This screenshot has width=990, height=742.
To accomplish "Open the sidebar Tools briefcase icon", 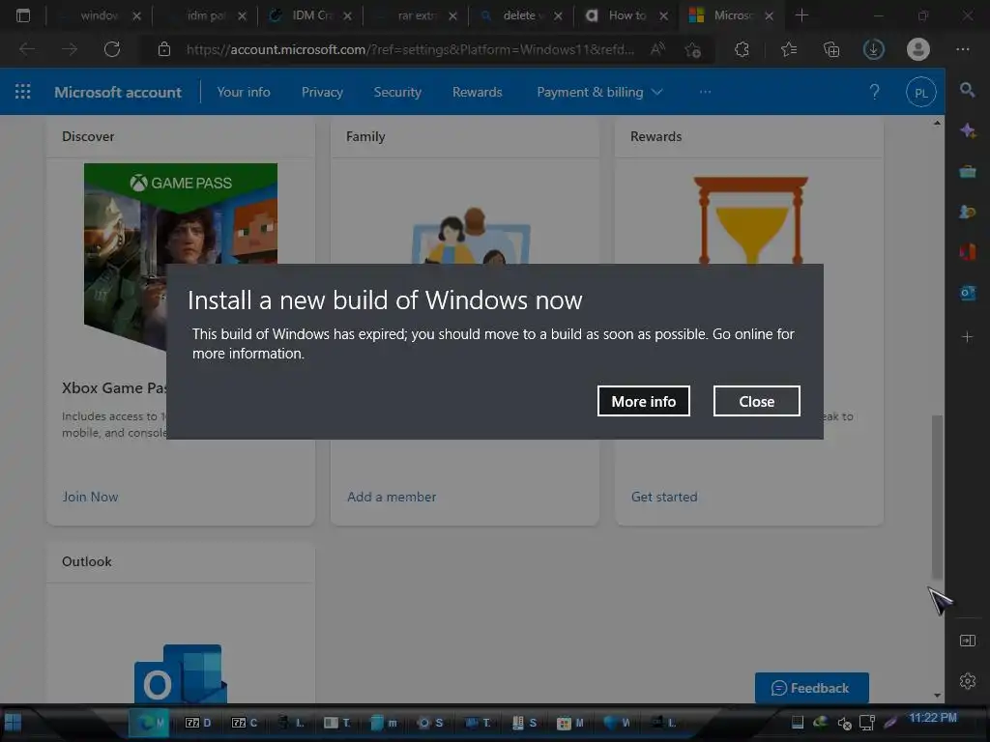I will 967,171.
